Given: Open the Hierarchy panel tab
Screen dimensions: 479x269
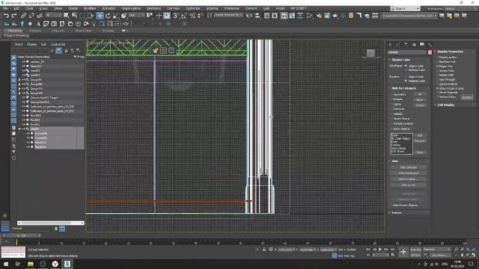Looking at the screenshot, I should [406, 45].
